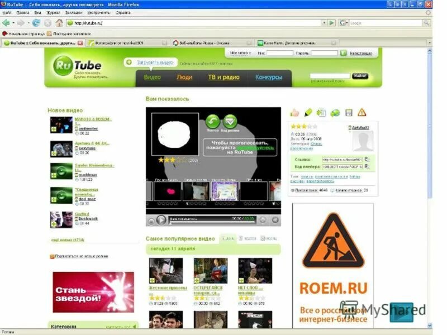Click the green Код ролика icon in player

[x=230, y=121]
